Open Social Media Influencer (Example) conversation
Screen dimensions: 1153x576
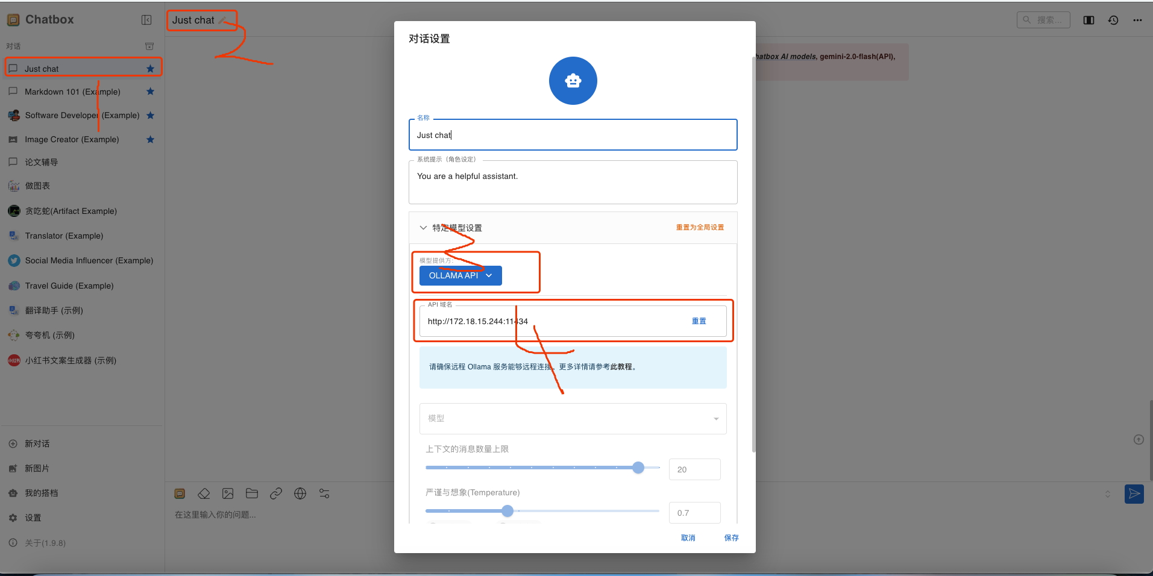click(x=83, y=260)
